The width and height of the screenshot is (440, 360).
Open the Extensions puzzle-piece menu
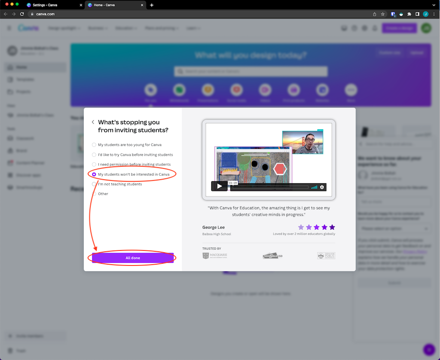(409, 14)
